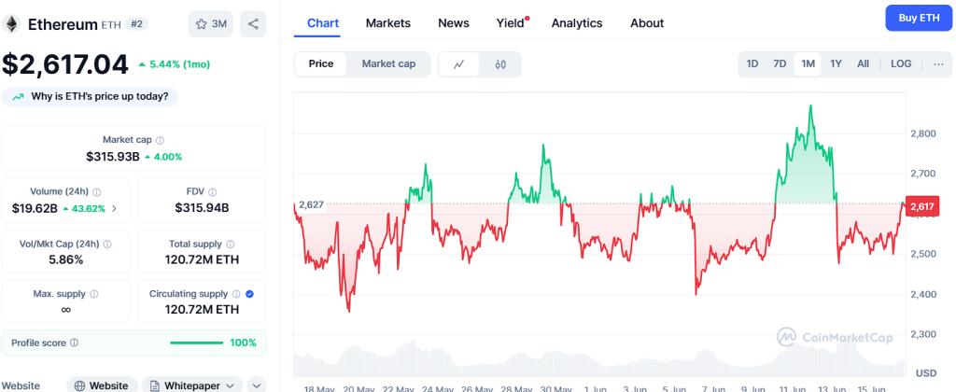Open the Chart tab
The height and width of the screenshot is (392, 956).
click(x=323, y=23)
